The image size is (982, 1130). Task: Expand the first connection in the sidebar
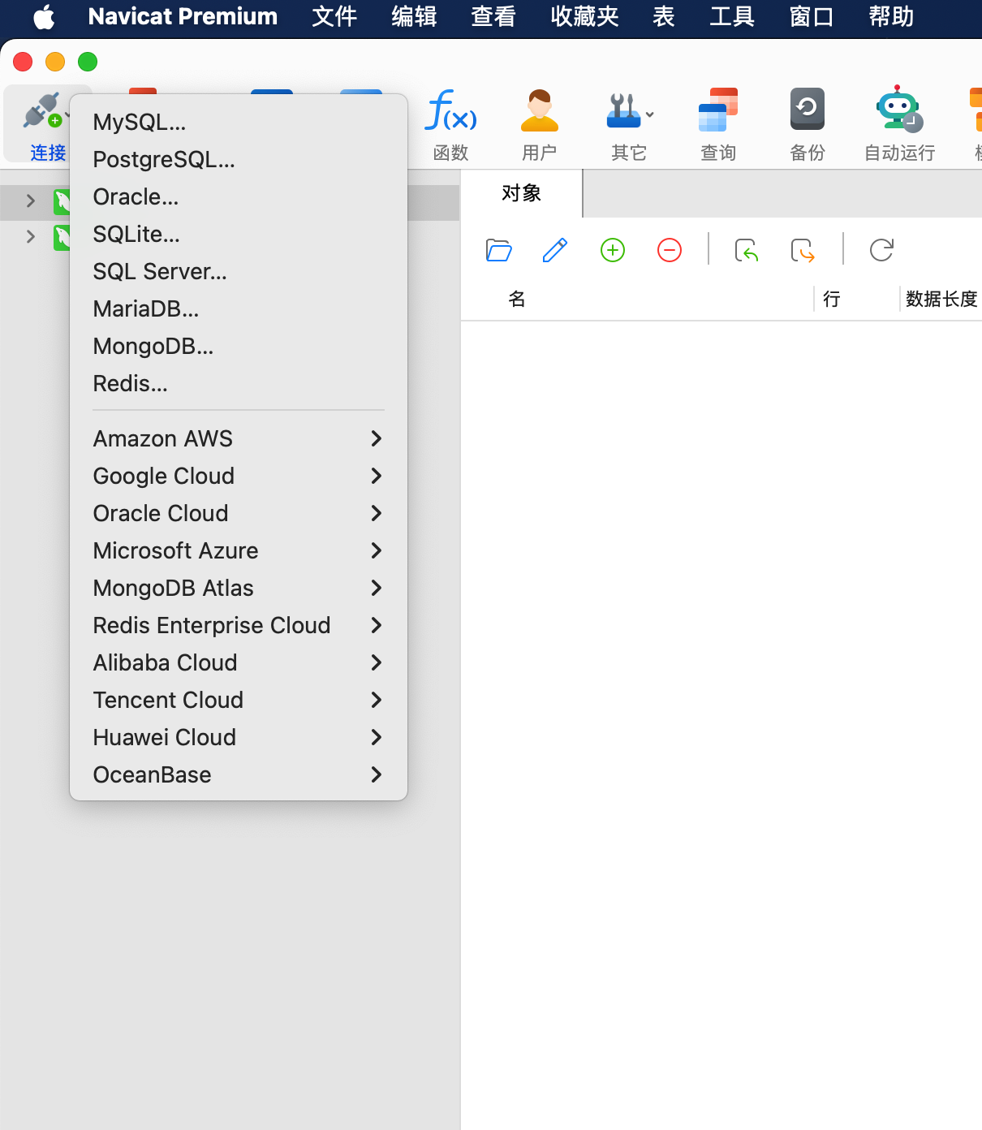coord(31,201)
